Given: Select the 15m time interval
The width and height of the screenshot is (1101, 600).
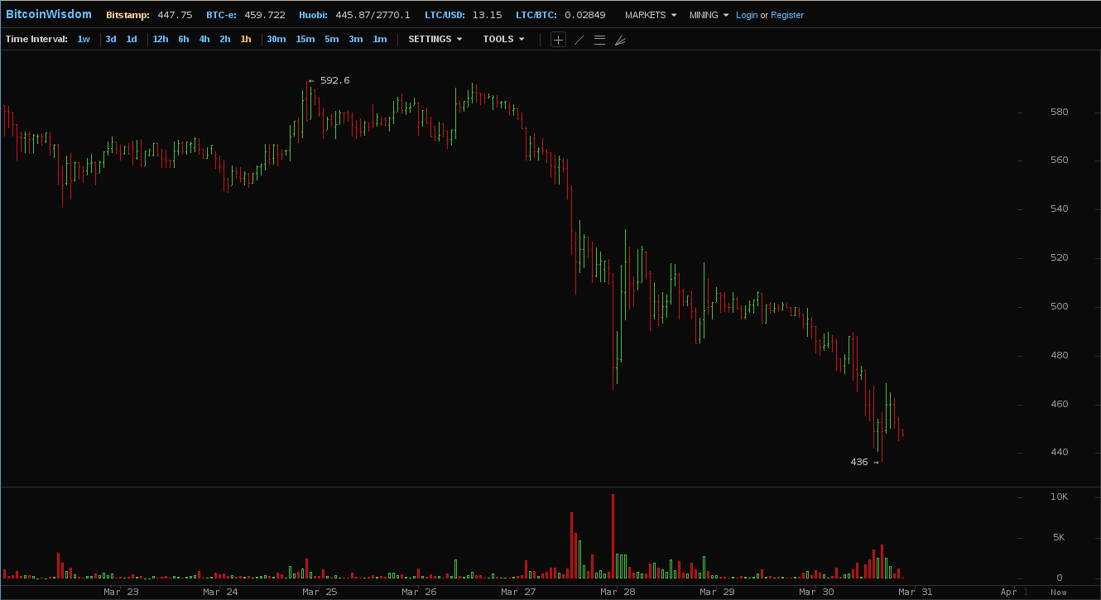Looking at the screenshot, I should pos(305,39).
